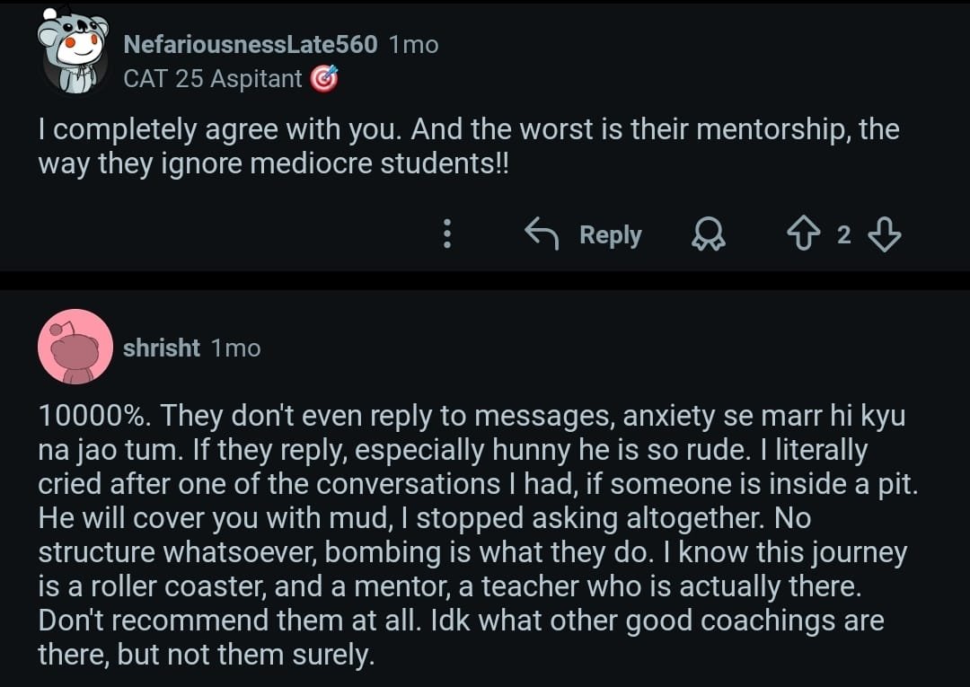The height and width of the screenshot is (687, 970).
Task: Go to shrisht's username profile
Action: pos(162,348)
